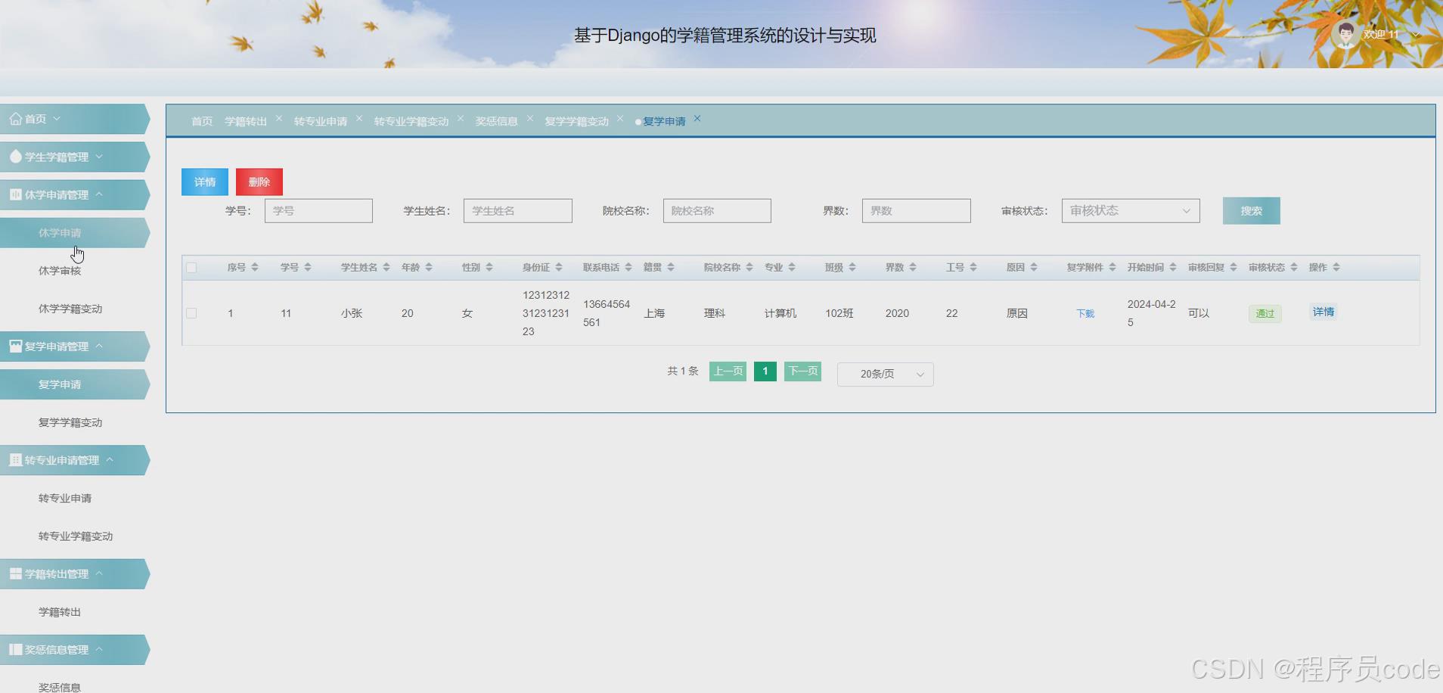Open the 20条/页 page size dropdown
Viewport: 1443px width, 693px height.
pos(885,374)
